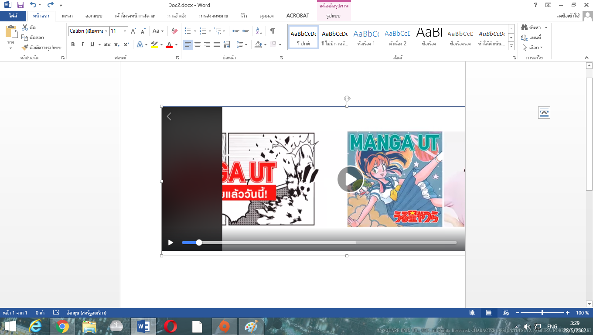This screenshot has width=593, height=335.
Task: Toggle Subscript formatting
Action: click(117, 44)
